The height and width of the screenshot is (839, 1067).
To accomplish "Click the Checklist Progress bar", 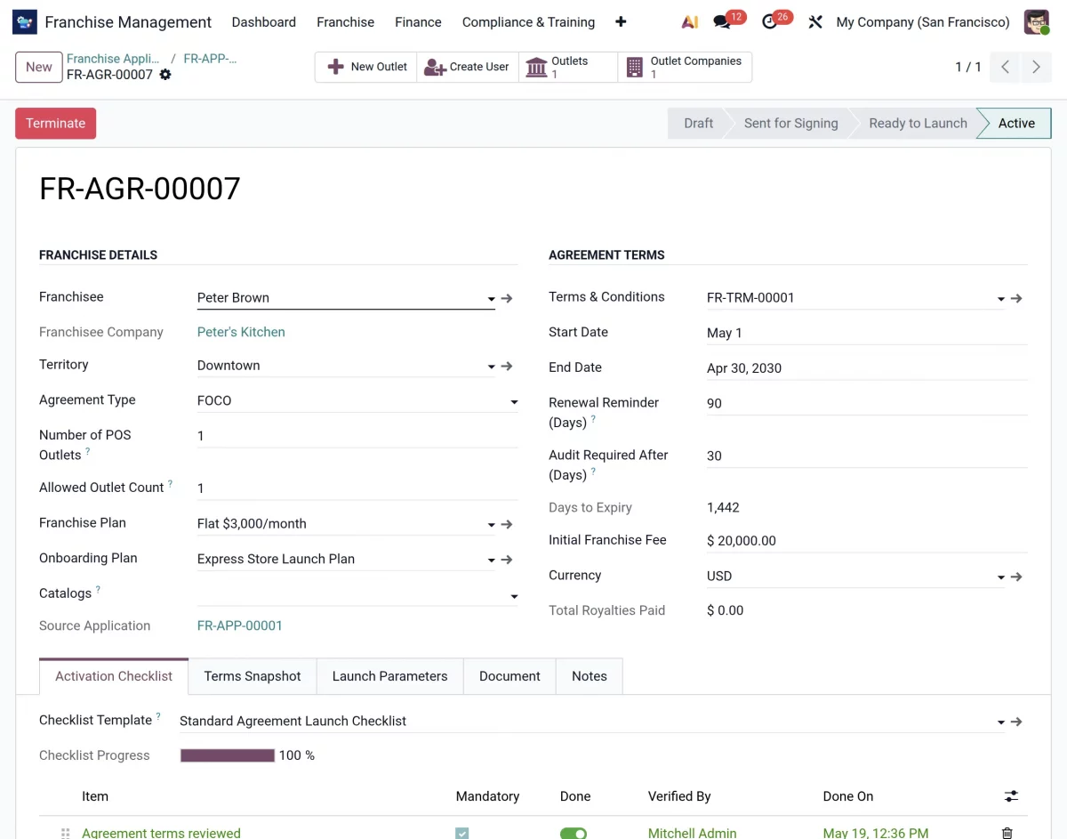I will 228,755.
